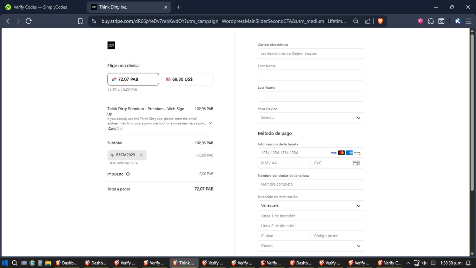The width and height of the screenshot is (476, 268).
Task: Click the Correo electrónico email field
Action: tap(311, 54)
